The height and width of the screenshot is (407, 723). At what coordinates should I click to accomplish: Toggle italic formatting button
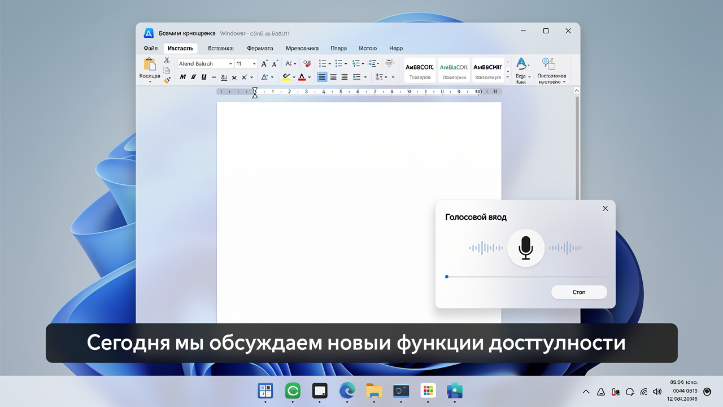point(193,77)
